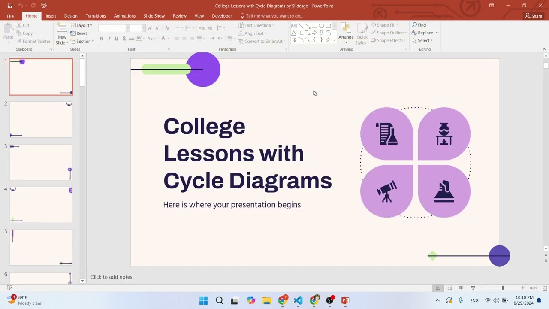Pick the five-point star shape
This screenshot has width=549, height=309.
[x=328, y=40]
